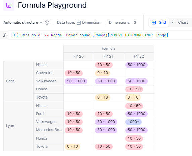The height and width of the screenshot is (156, 192).
Task: Select Paris Nissan FY 22 purple 50 - 1000 tag
Action: (136, 65)
